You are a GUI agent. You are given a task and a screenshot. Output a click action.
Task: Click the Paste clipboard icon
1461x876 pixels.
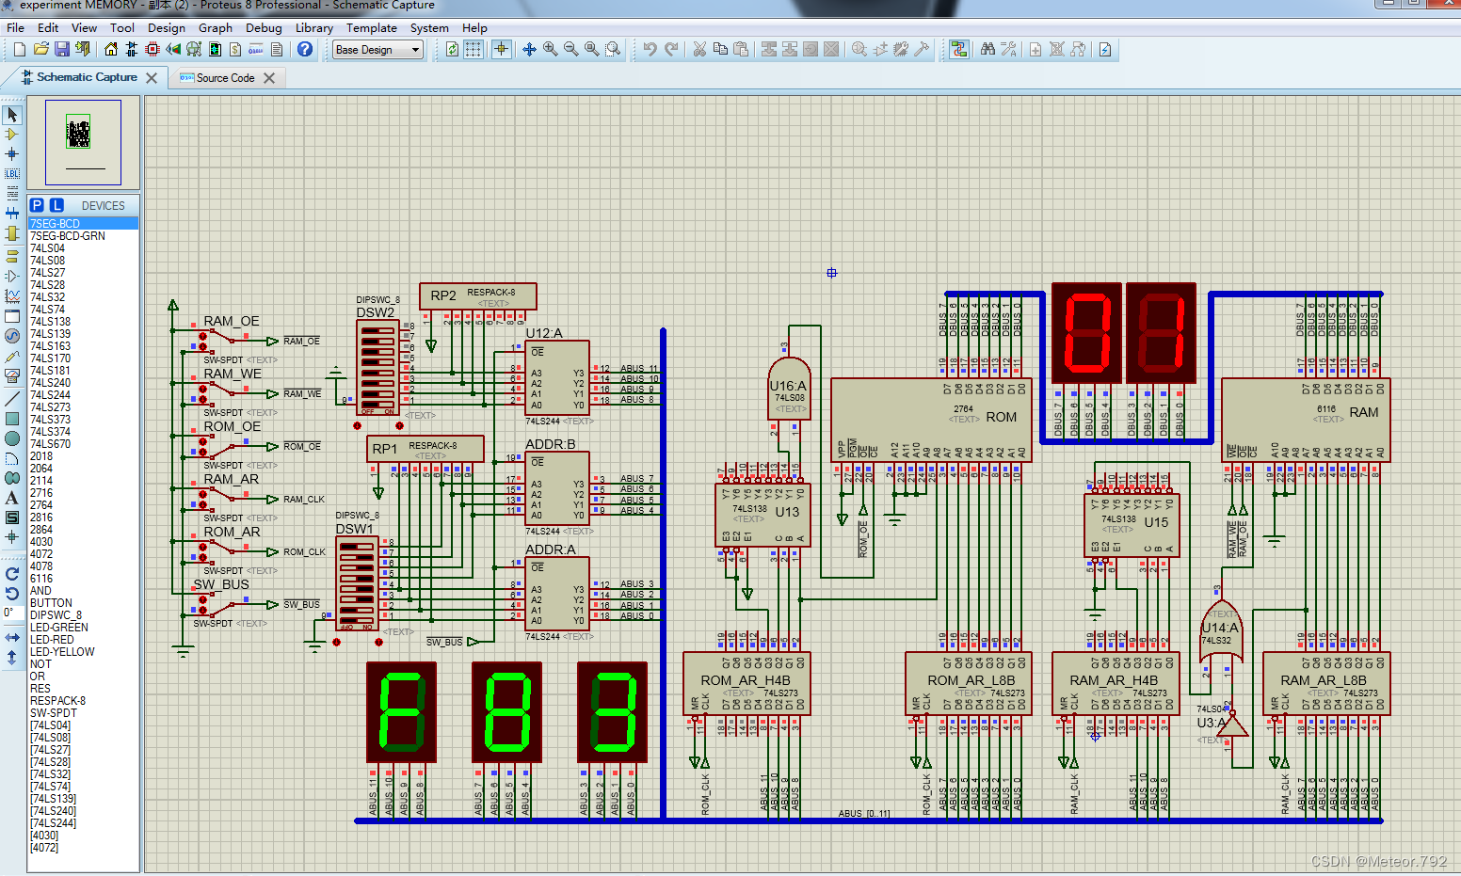741,49
